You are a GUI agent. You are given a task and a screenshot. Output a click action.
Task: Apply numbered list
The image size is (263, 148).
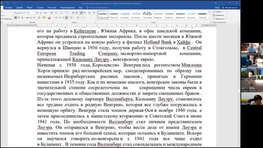(62, 13)
